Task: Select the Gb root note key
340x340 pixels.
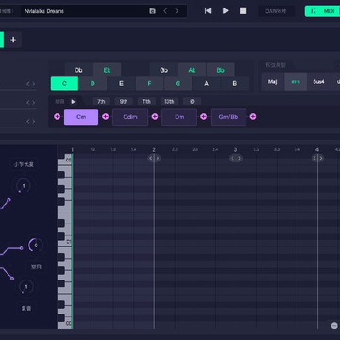Action: [163, 70]
